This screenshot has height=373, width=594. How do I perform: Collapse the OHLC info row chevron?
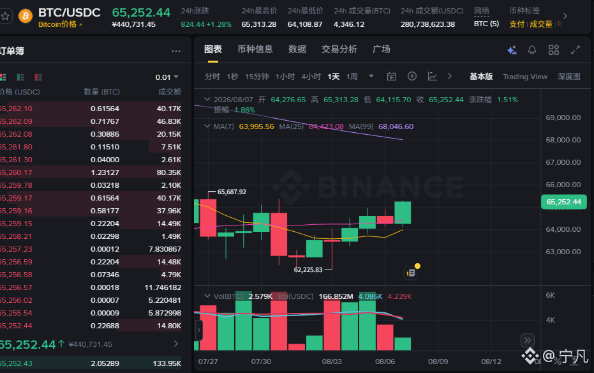click(207, 99)
